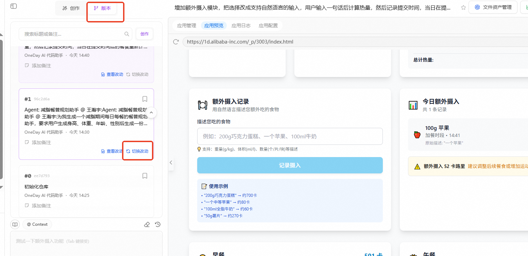Viewport: 528px width, 256px height.
Task: Click the preview URL address bar
Action: pyautogui.click(x=355, y=42)
